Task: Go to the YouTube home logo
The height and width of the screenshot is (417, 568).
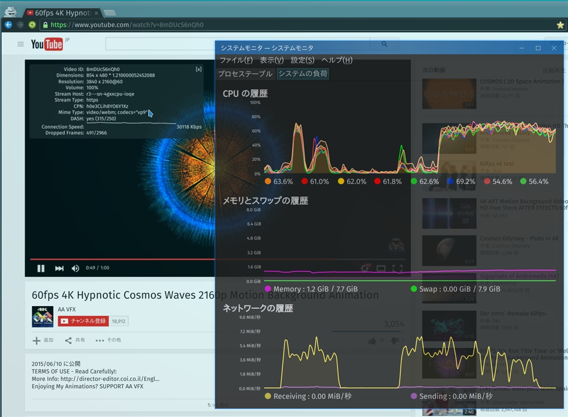Action: pos(47,44)
